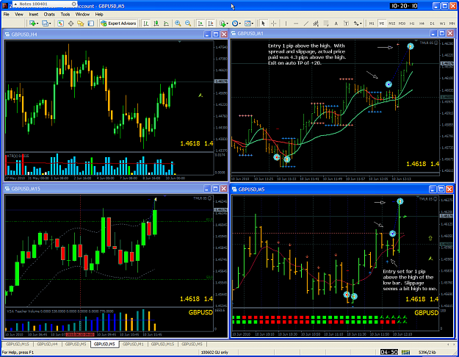
Task: Switch timeframe to H1
Action: (x=412, y=24)
